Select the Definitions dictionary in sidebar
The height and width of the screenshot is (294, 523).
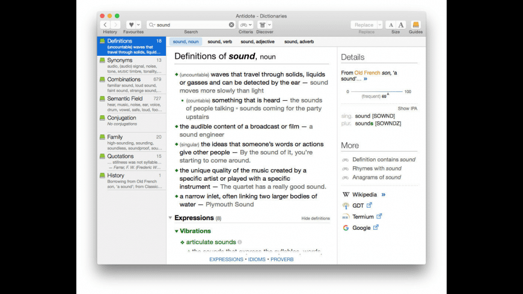point(132,46)
